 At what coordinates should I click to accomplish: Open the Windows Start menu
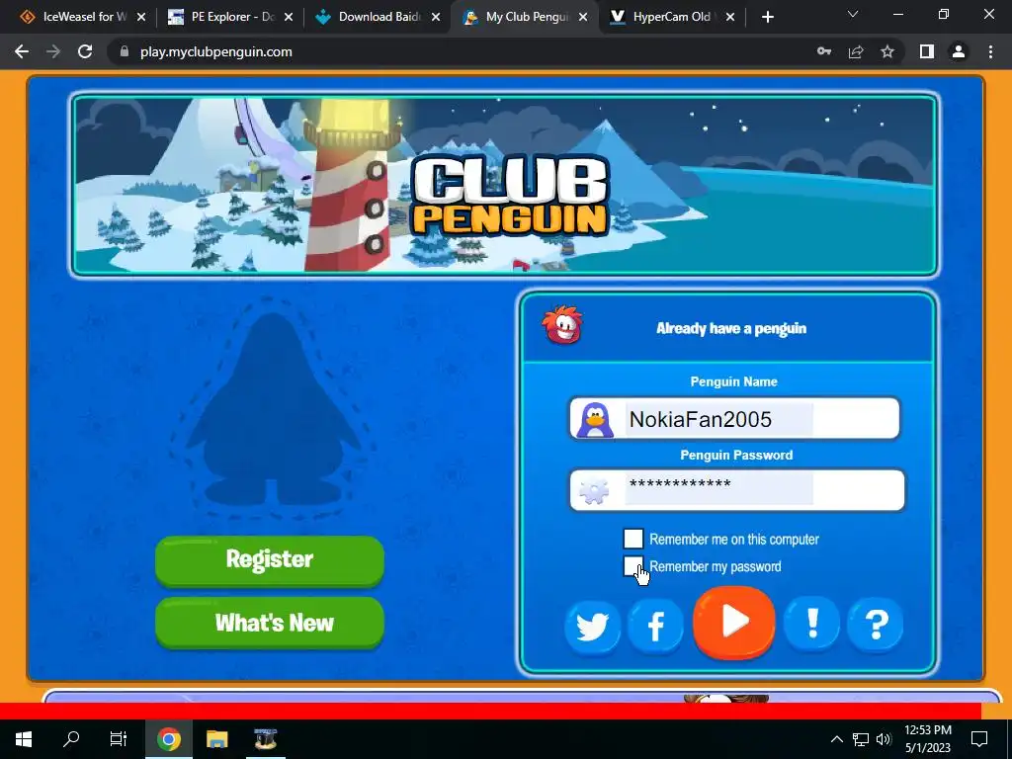click(x=24, y=739)
